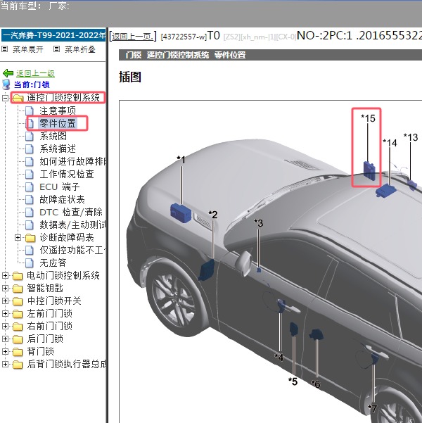Click page icon next to 注意事项

[30, 111]
